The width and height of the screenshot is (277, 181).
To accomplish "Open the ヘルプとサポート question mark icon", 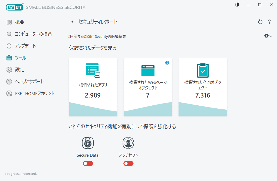I will pos(9,81).
